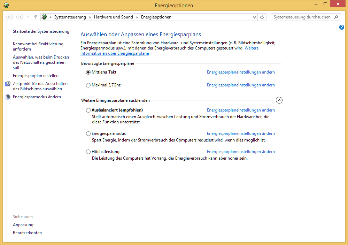This screenshot has height=245, width=348.
Task: Close the Energieoptionen window
Action: [x=338, y=4]
